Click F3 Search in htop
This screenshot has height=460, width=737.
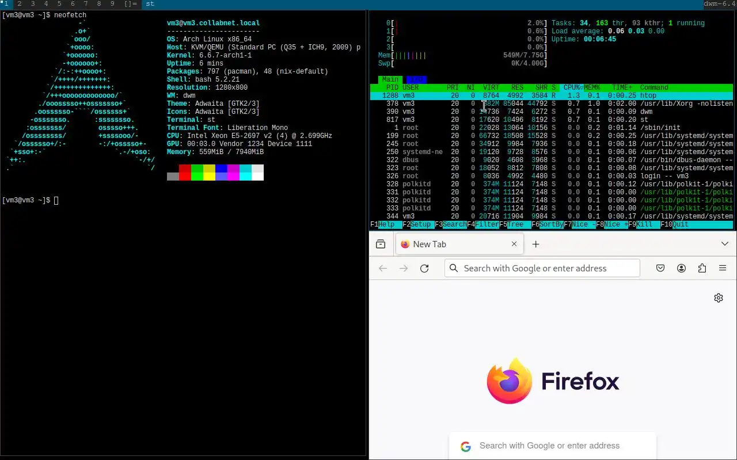[451, 224]
